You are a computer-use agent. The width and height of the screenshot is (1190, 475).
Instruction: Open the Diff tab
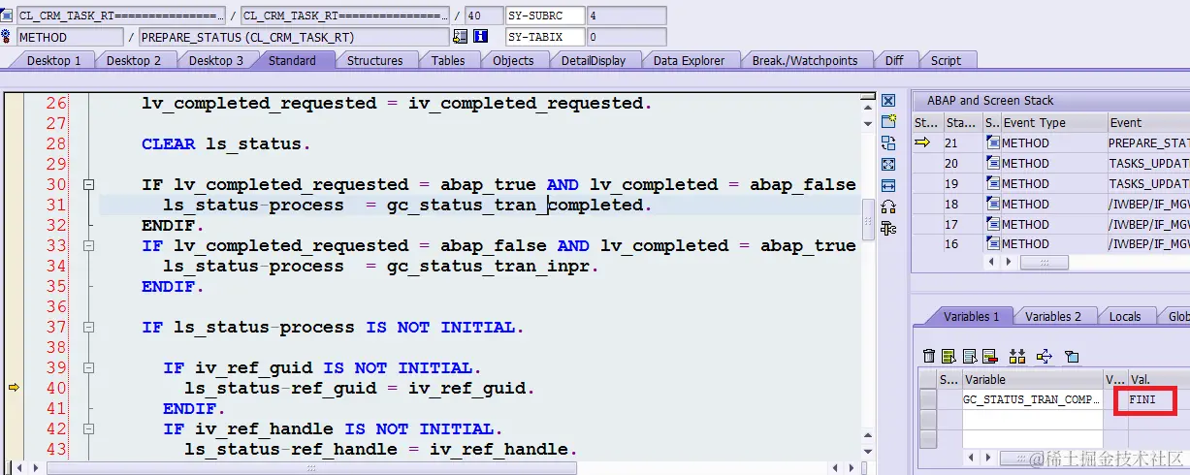pyautogui.click(x=894, y=60)
